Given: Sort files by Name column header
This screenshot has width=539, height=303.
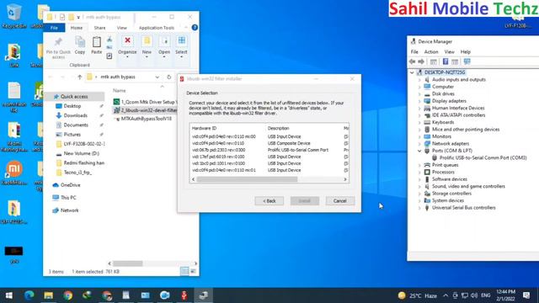Looking at the screenshot, I should pos(120,90).
